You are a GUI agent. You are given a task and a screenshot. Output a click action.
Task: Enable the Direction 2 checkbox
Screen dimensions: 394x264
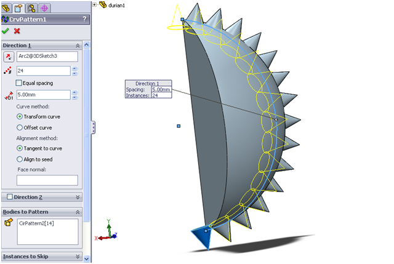tap(10, 197)
